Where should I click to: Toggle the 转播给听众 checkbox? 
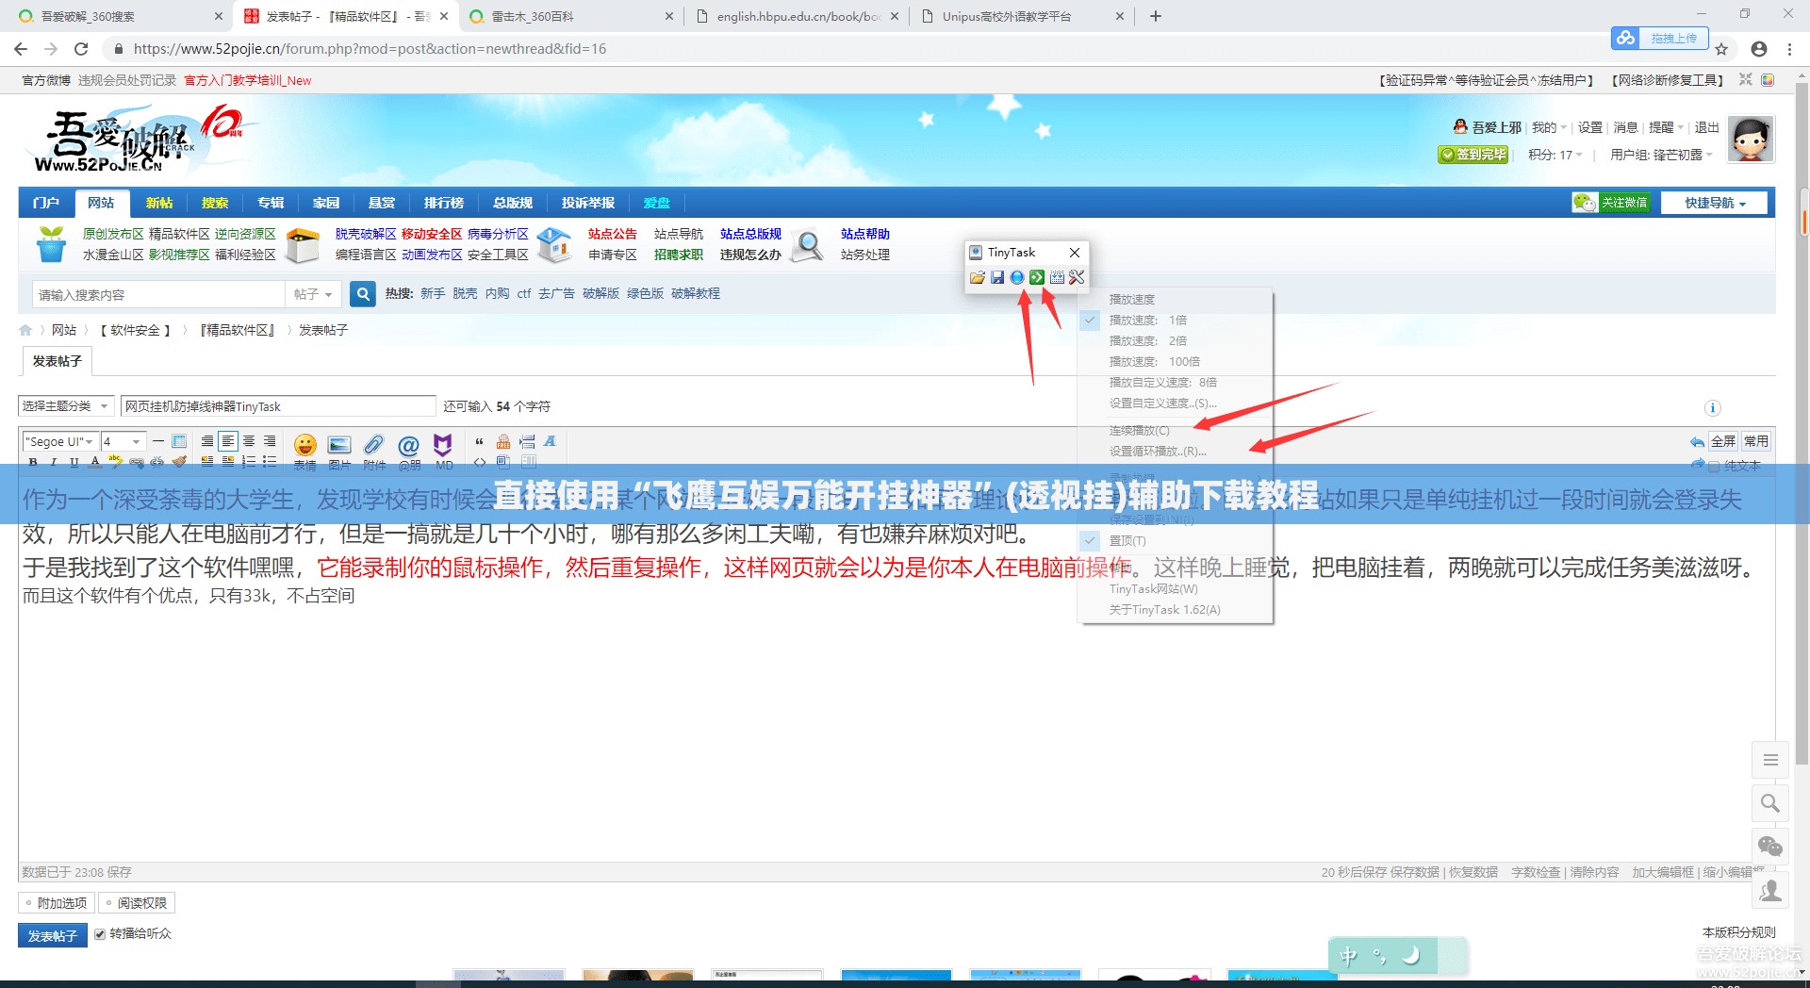[100, 934]
